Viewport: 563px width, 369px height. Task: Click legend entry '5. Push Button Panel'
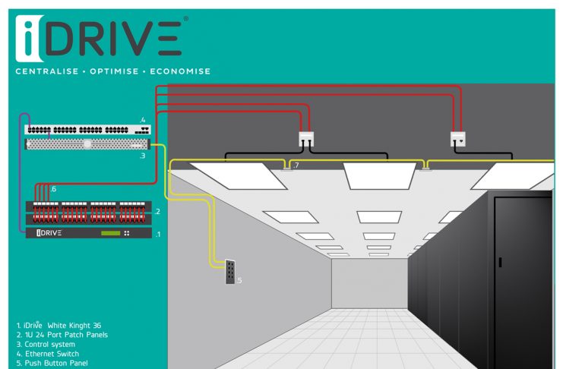coord(52,363)
